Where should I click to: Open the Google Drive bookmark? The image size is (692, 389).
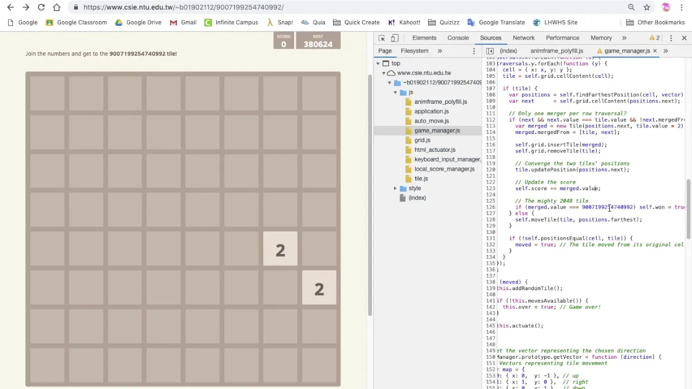138,22
